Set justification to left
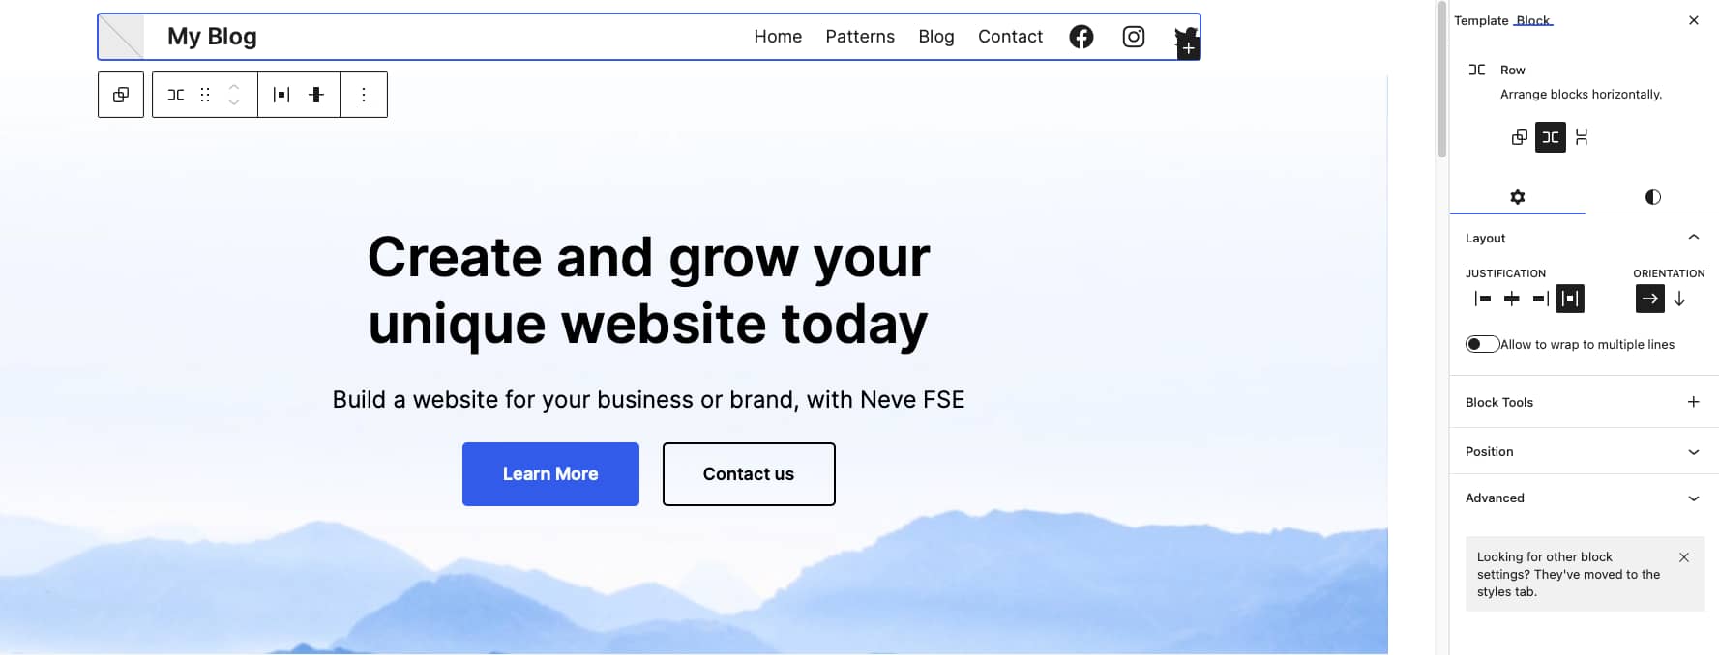1719x655 pixels. (1483, 299)
